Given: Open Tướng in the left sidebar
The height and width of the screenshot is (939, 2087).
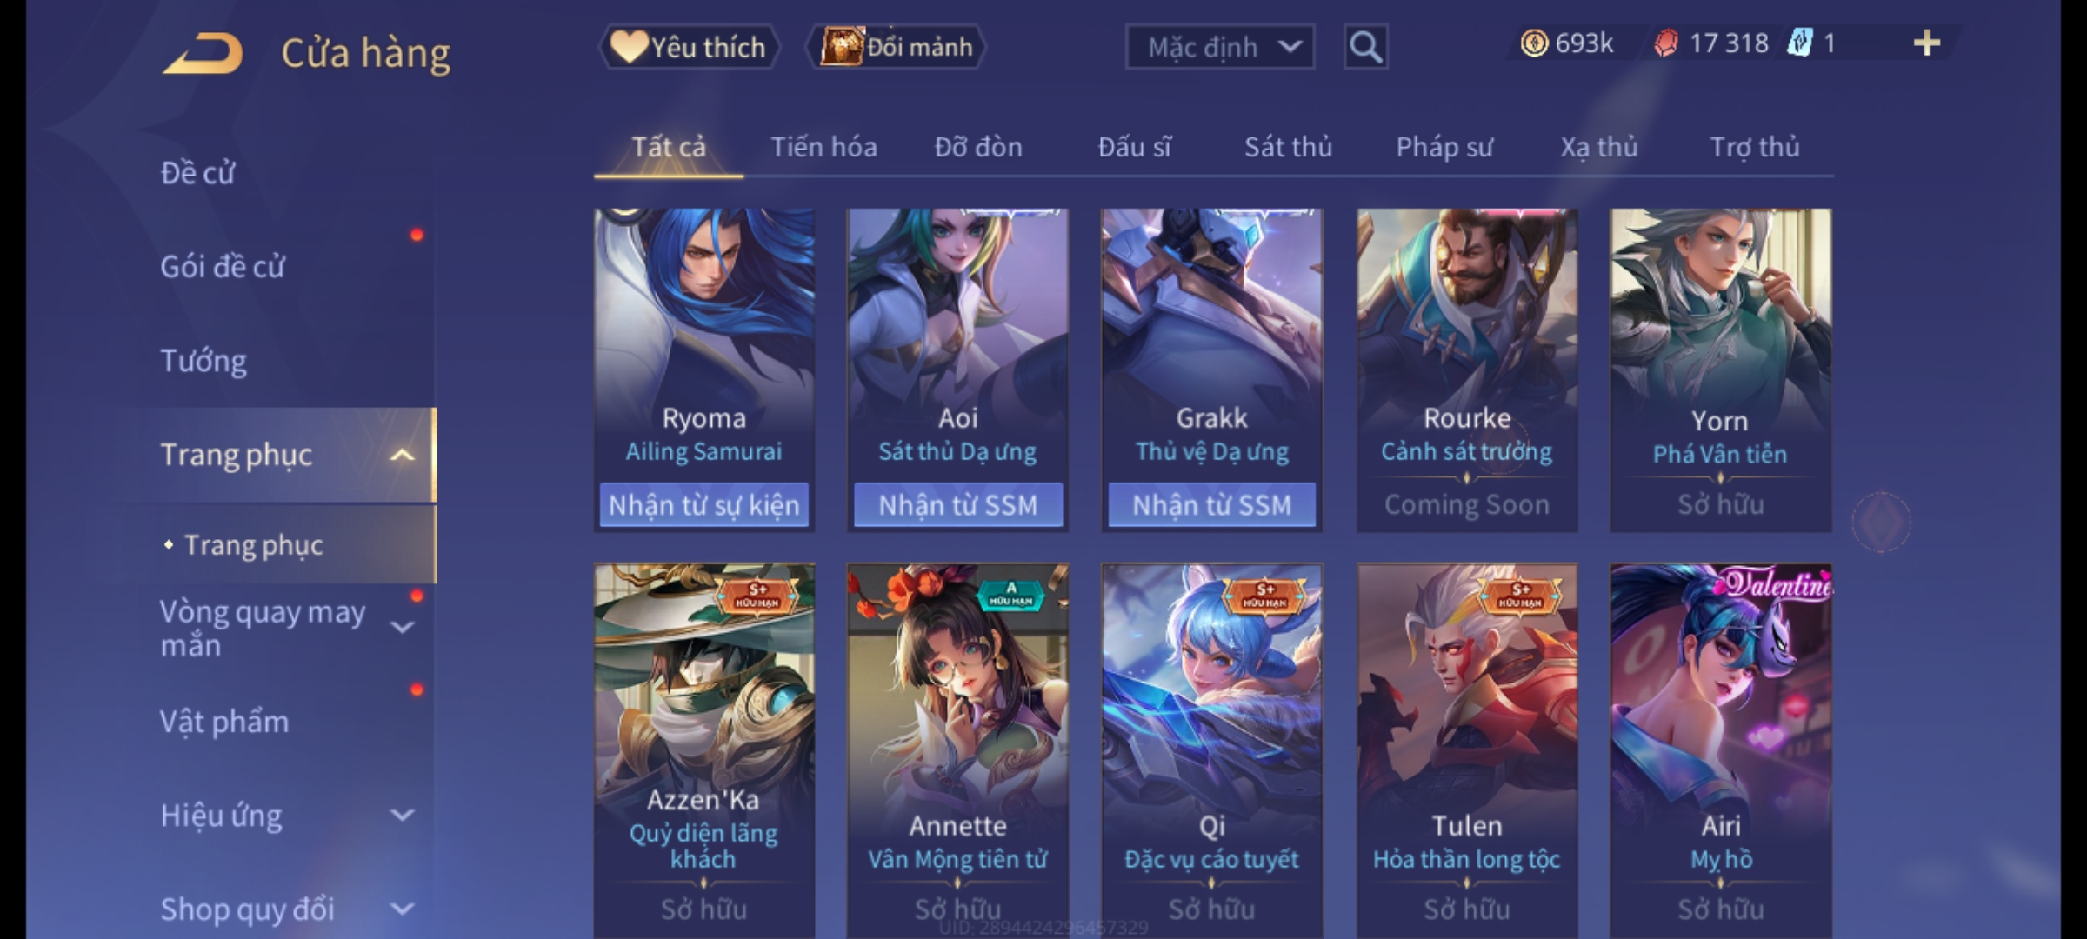Looking at the screenshot, I should click(x=203, y=361).
